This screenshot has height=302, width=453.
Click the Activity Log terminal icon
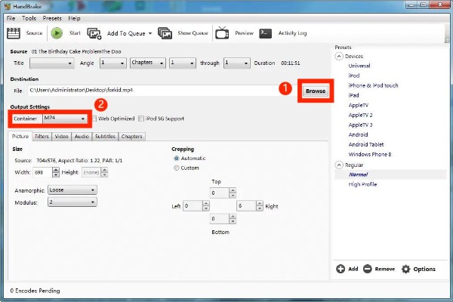[266, 33]
